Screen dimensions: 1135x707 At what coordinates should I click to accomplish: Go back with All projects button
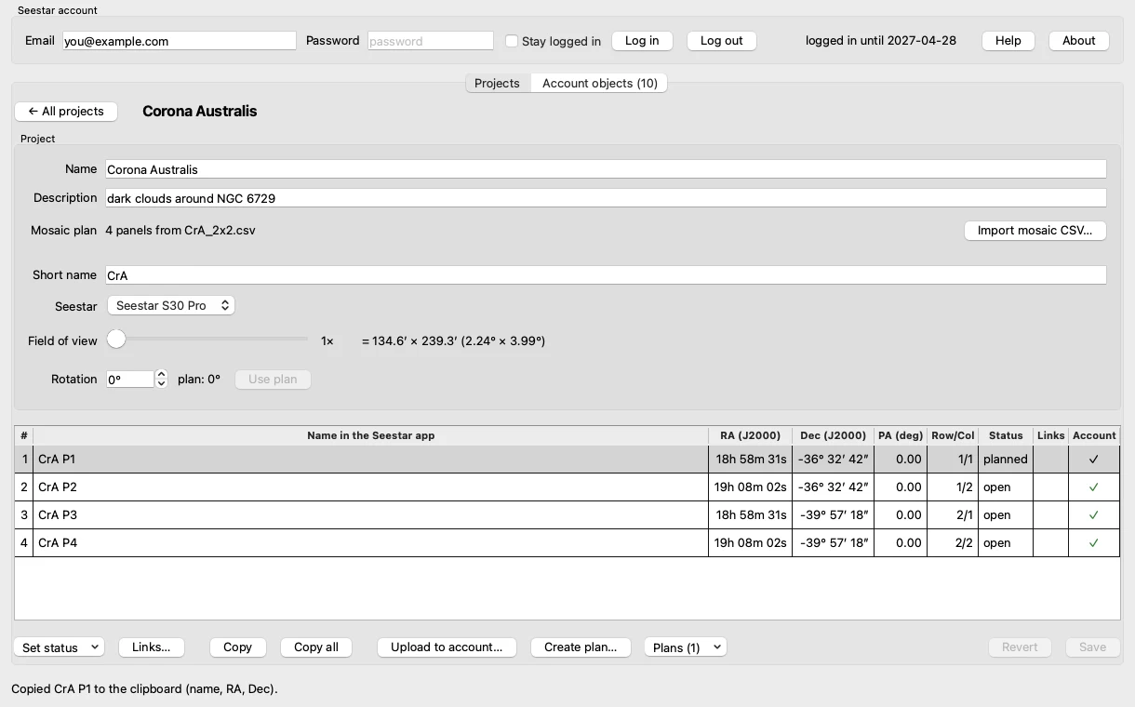66,112
